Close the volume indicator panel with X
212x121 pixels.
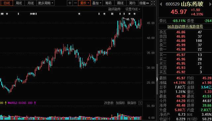pos(140,103)
